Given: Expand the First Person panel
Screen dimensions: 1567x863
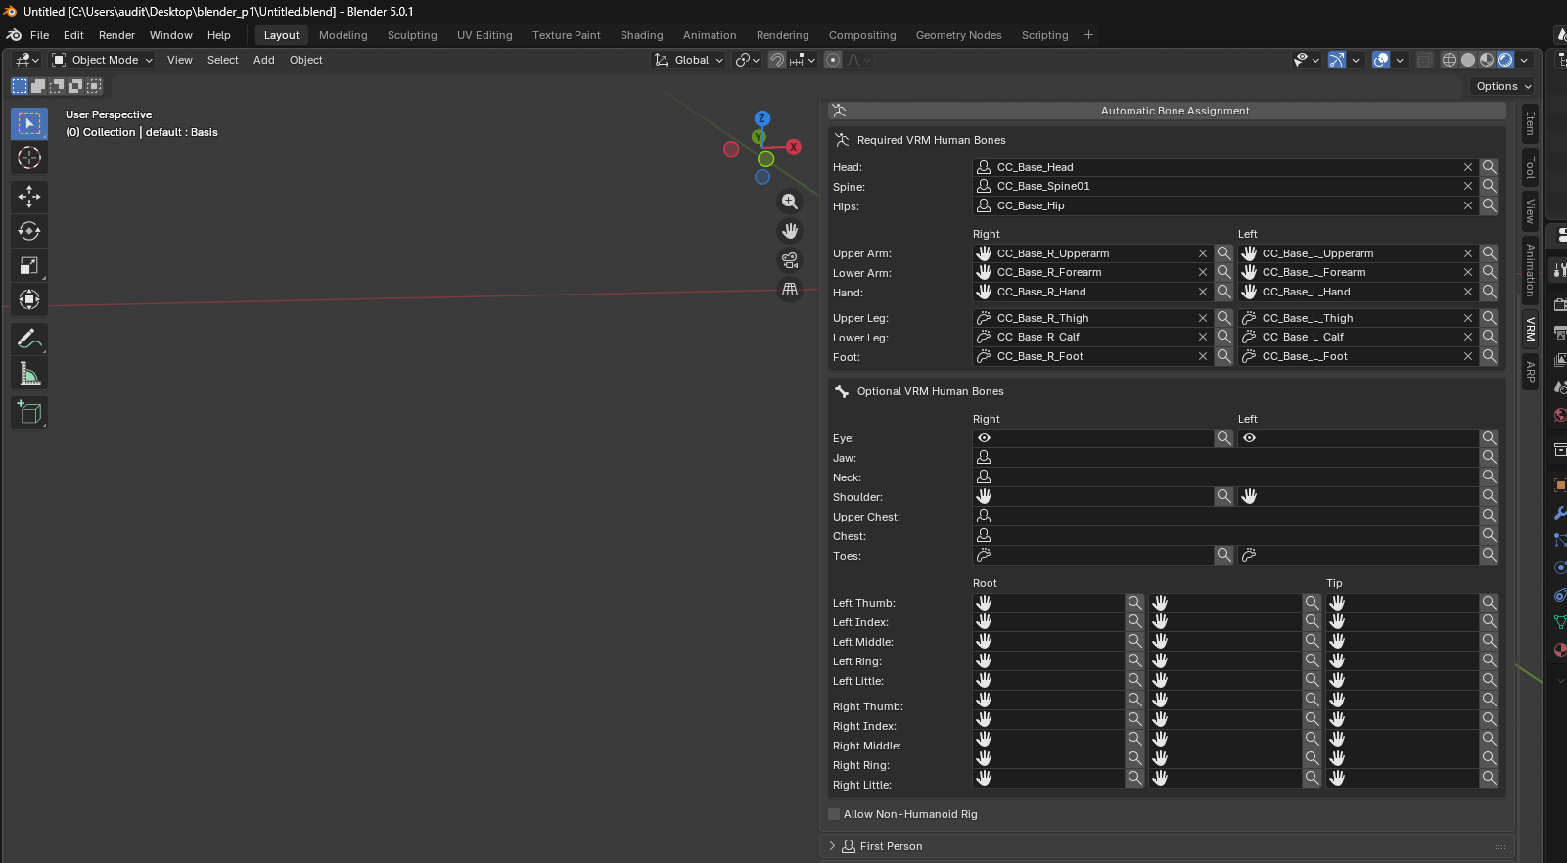Looking at the screenshot, I should click(832, 846).
